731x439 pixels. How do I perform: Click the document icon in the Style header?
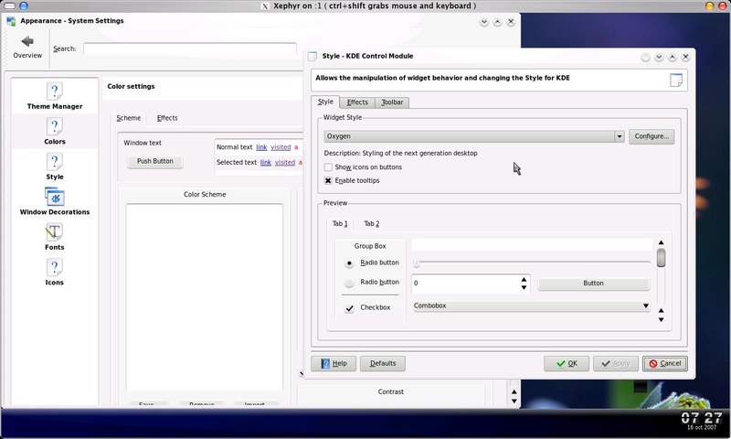pos(676,80)
